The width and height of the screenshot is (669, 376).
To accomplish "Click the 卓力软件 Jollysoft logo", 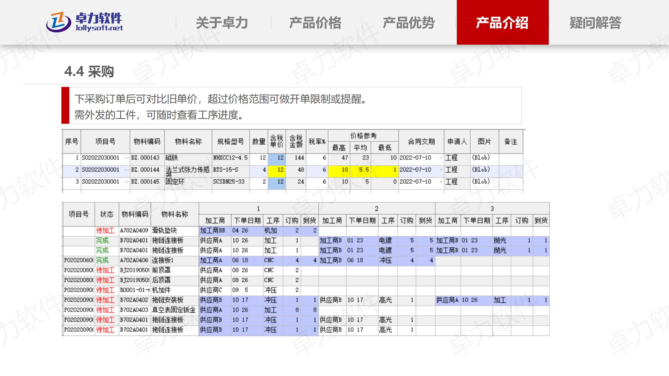I will 84,22.
